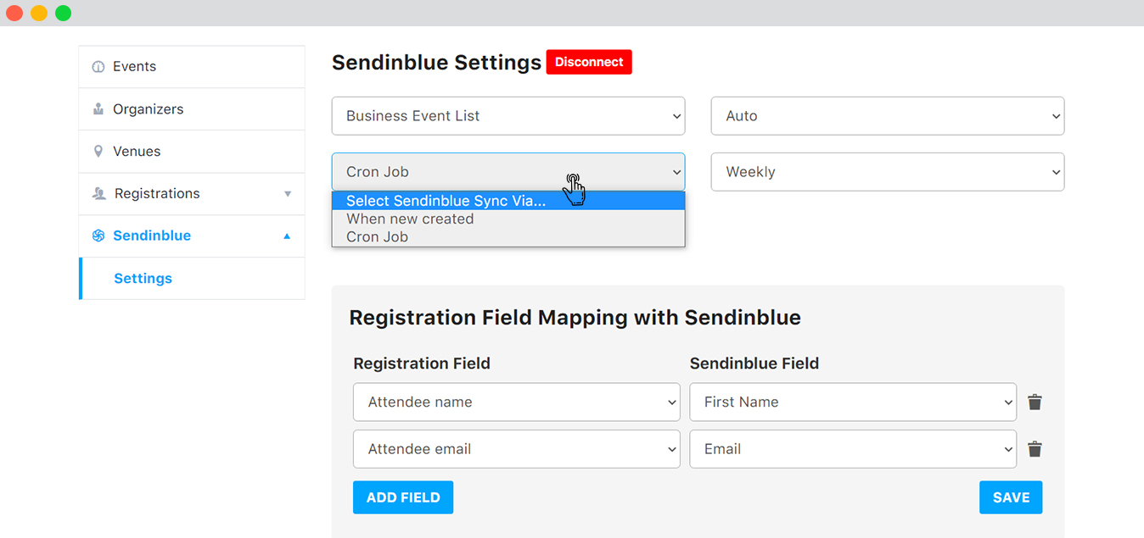Click the Registrations people icon
Viewport: 1144px width, 538px height.
pyautogui.click(x=98, y=194)
